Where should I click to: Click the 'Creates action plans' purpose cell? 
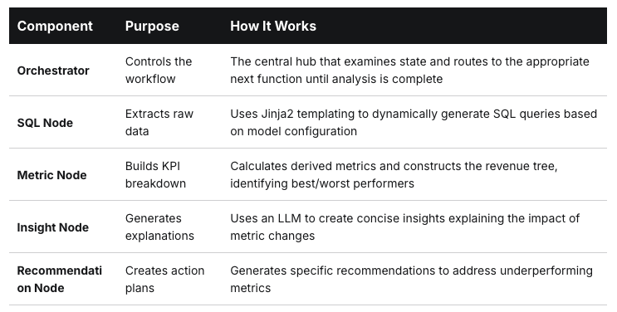pos(165,280)
